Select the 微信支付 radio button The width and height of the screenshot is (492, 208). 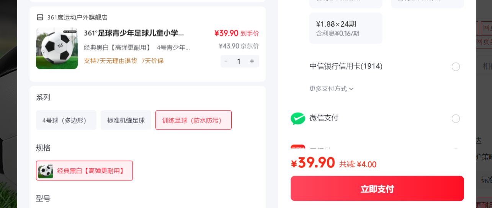point(456,119)
